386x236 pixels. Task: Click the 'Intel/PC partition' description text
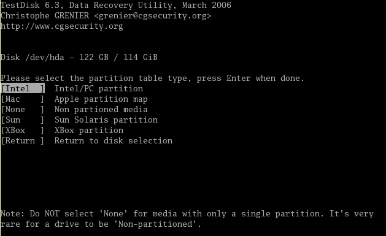click(99, 88)
